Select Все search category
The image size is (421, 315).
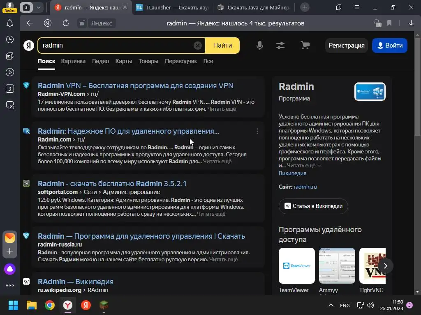click(x=208, y=61)
